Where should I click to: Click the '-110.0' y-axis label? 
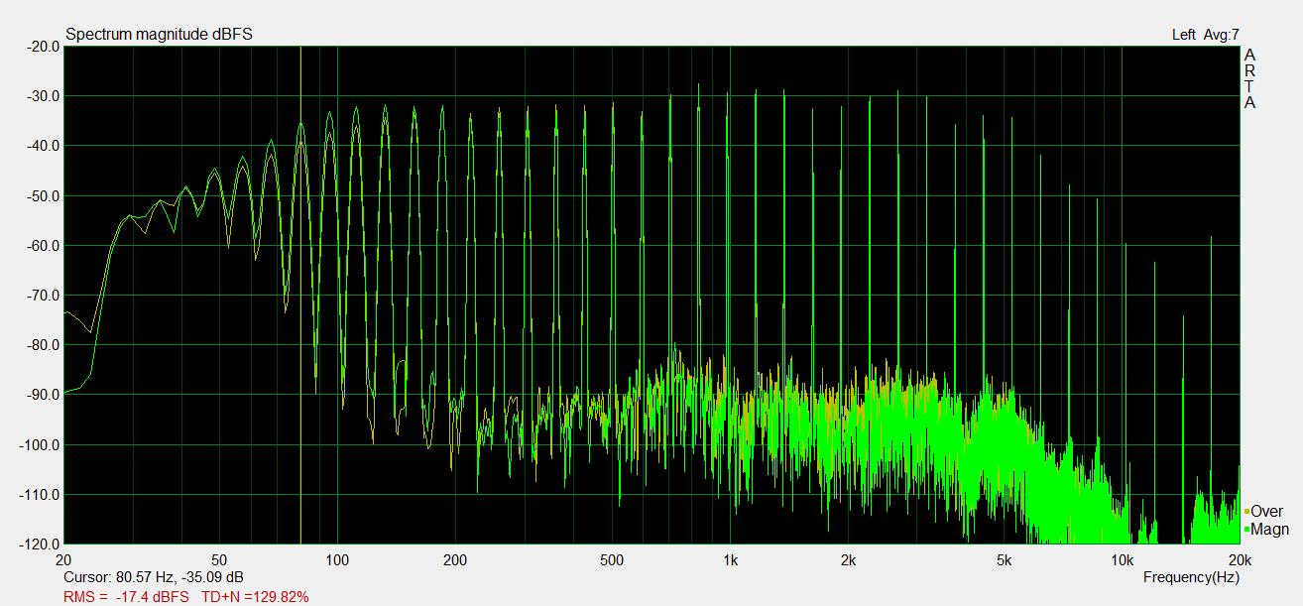(x=38, y=494)
